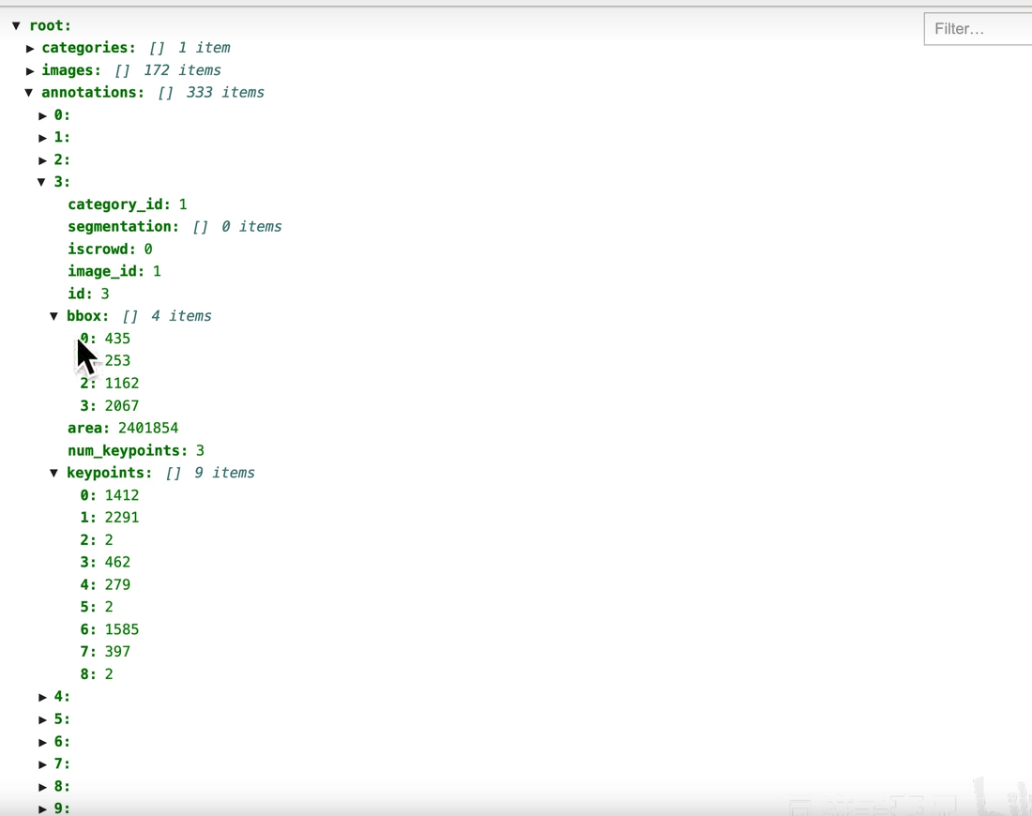Click the '333 items' annotations count
Viewport: 1032px width, 816px height.
[225, 93]
